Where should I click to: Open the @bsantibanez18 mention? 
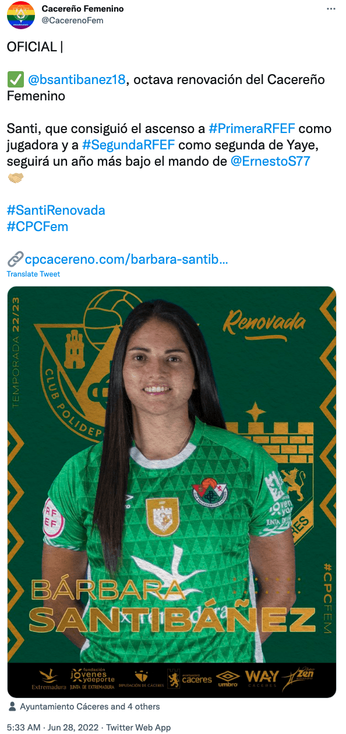[76, 79]
